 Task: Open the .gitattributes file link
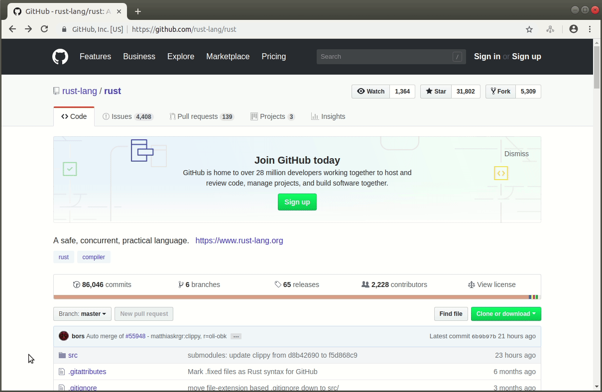point(87,372)
